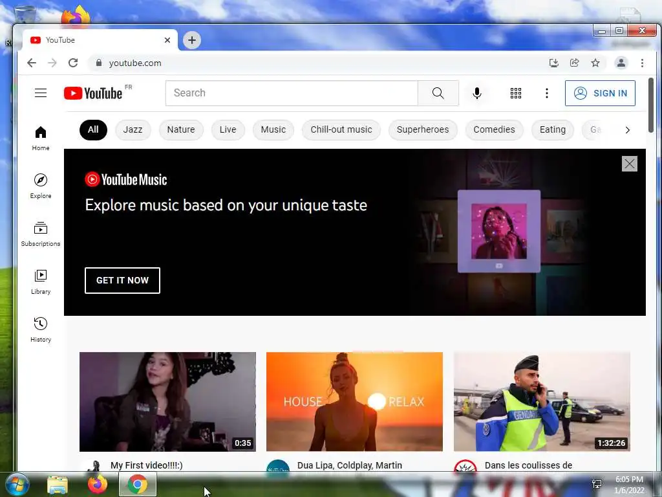This screenshot has height=497, width=662.
Task: Open the gendarme video thumbnail
Action: pos(542,401)
